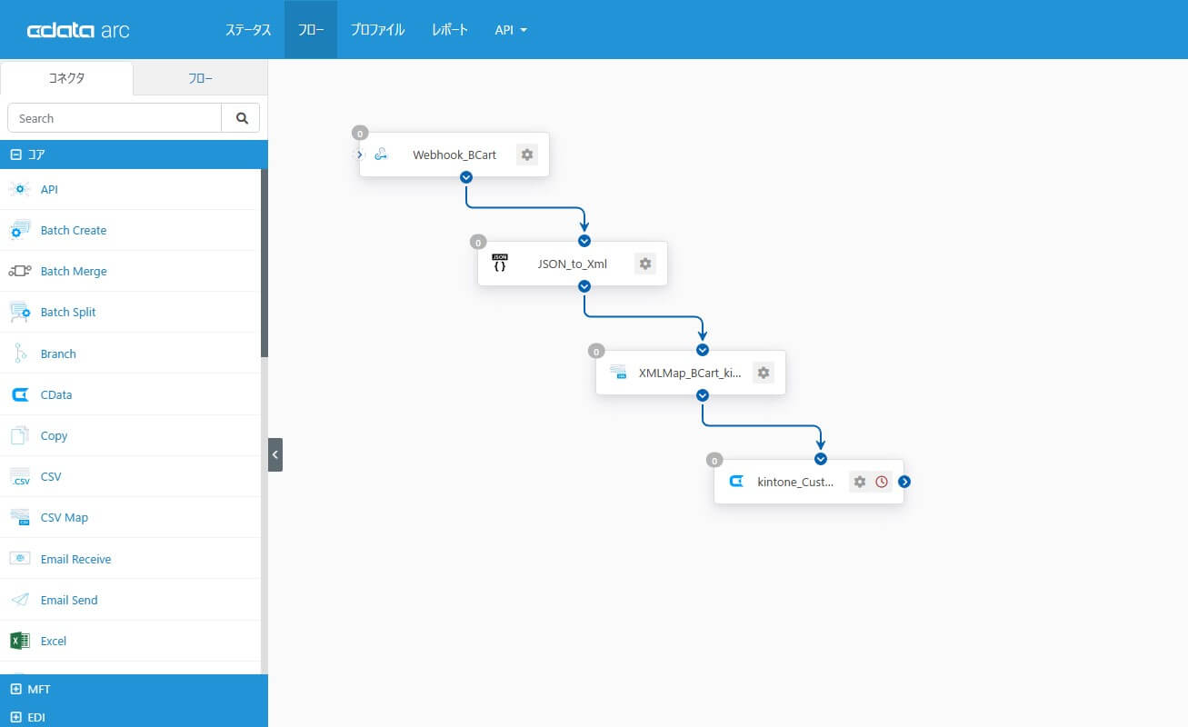Click the CData icon on kintone_Cust node
Image resolution: width=1188 pixels, height=727 pixels.
736,482
